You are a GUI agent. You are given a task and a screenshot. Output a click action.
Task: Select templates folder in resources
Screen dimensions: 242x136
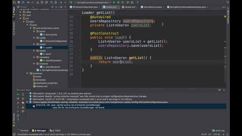tap(41, 80)
